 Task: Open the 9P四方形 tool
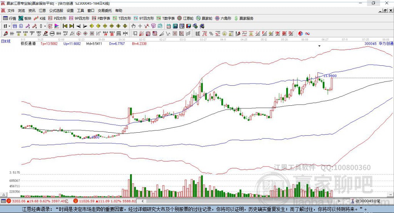click(79, 18)
